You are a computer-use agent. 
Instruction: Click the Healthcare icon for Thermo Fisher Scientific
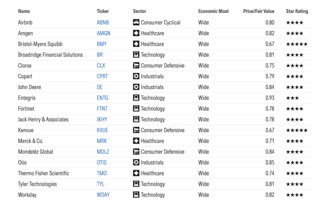(136, 173)
